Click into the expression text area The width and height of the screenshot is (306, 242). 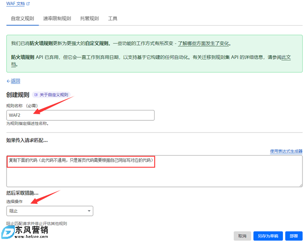155,171
